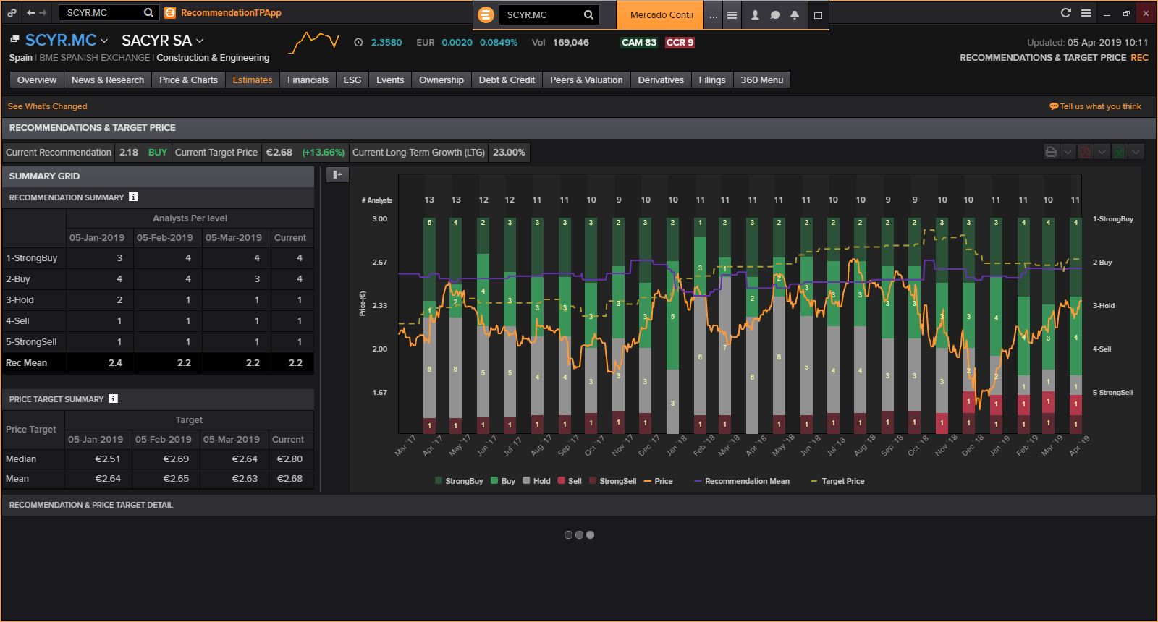The image size is (1158, 622).
Task: Toggle StrongBuy series in chart legend
Action: click(x=459, y=481)
